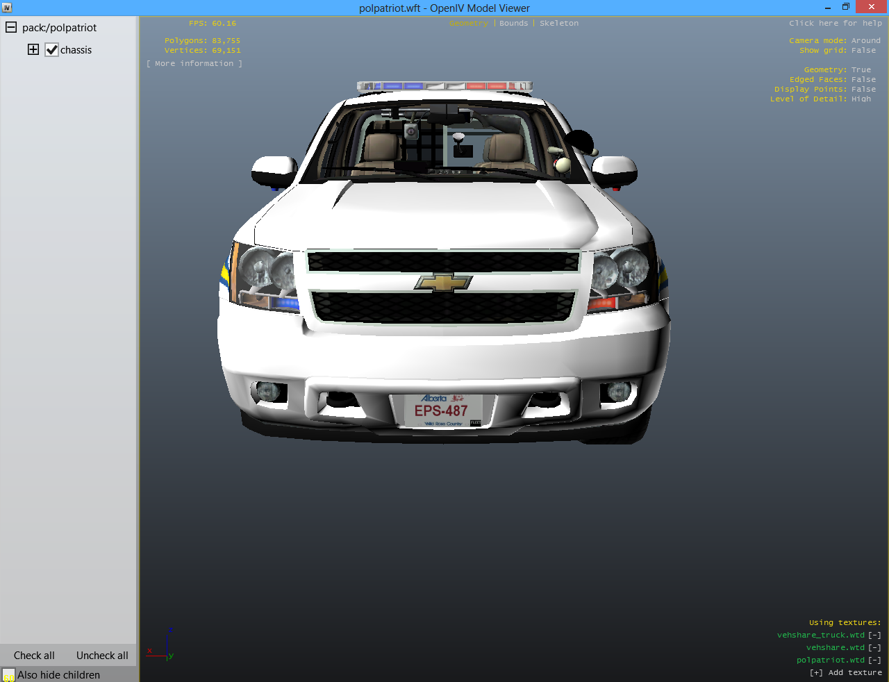
Task: Remove vehshare.wtd using its [-] icon
Action: [x=874, y=648]
